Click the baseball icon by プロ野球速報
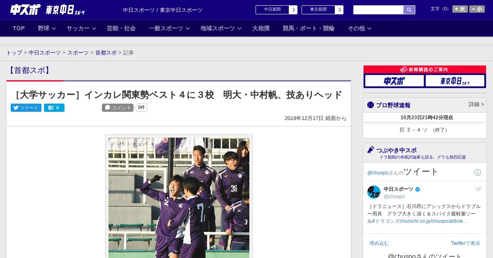 click(x=371, y=105)
